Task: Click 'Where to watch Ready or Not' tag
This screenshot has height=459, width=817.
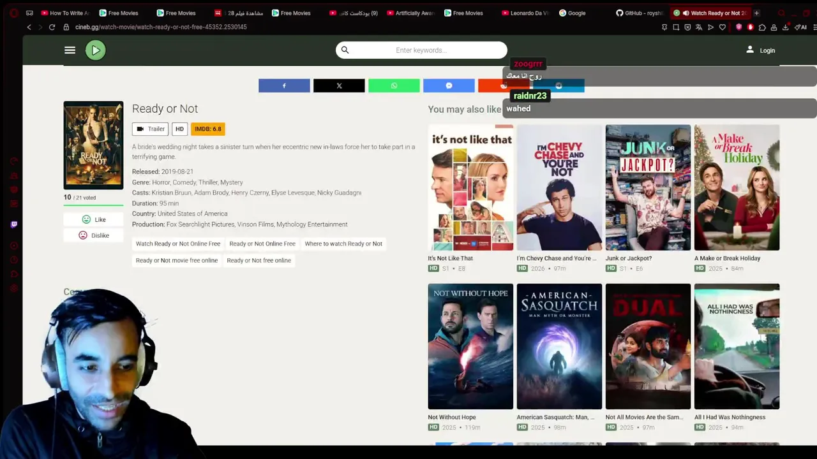Action: point(343,244)
